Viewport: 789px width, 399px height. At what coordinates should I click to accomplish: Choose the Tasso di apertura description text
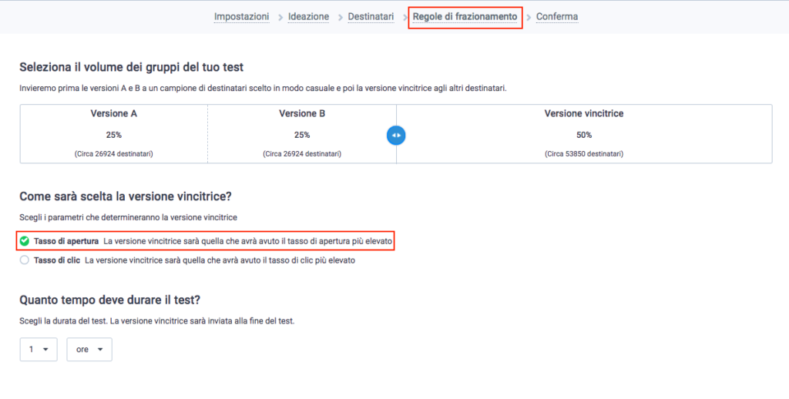pos(247,241)
